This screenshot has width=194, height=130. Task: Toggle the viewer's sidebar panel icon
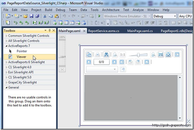(89, 54)
